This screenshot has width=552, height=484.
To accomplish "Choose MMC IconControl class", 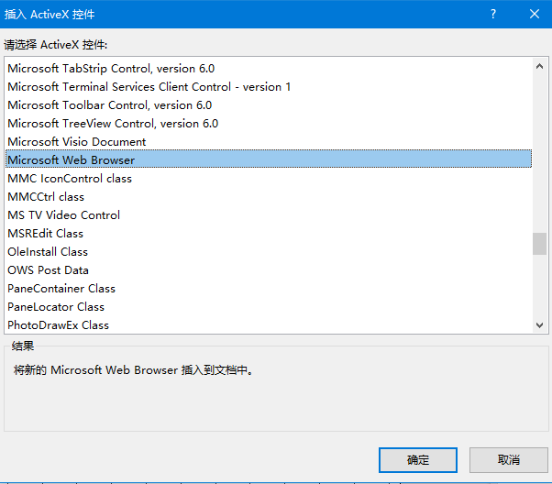I will point(70,179).
